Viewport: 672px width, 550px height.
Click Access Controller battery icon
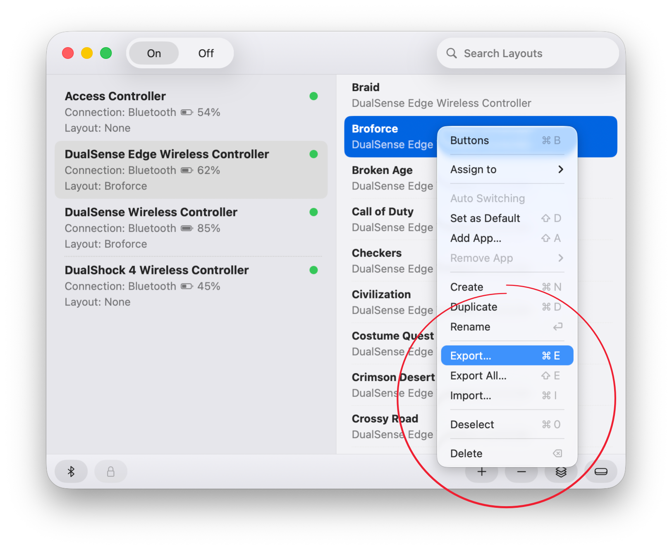coord(187,113)
